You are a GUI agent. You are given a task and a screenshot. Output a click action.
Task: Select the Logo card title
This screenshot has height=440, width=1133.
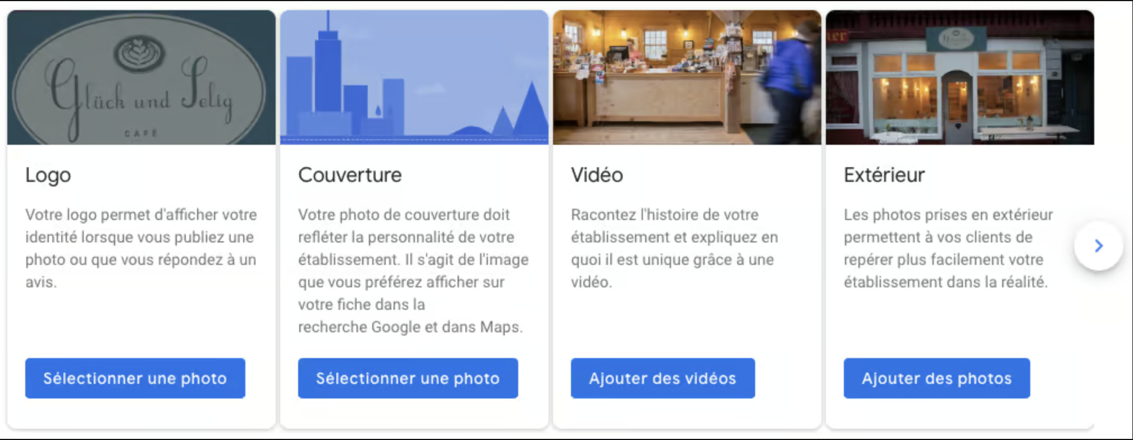(x=48, y=175)
